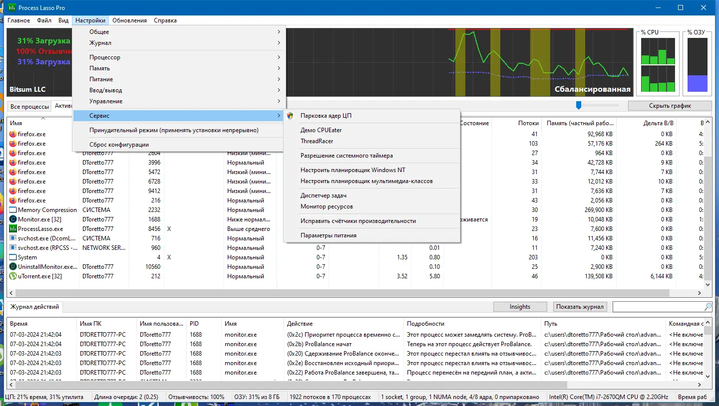Click the shield icon beside Парковка ядер ЦП
Screen dimensions: 719x406
(290, 116)
